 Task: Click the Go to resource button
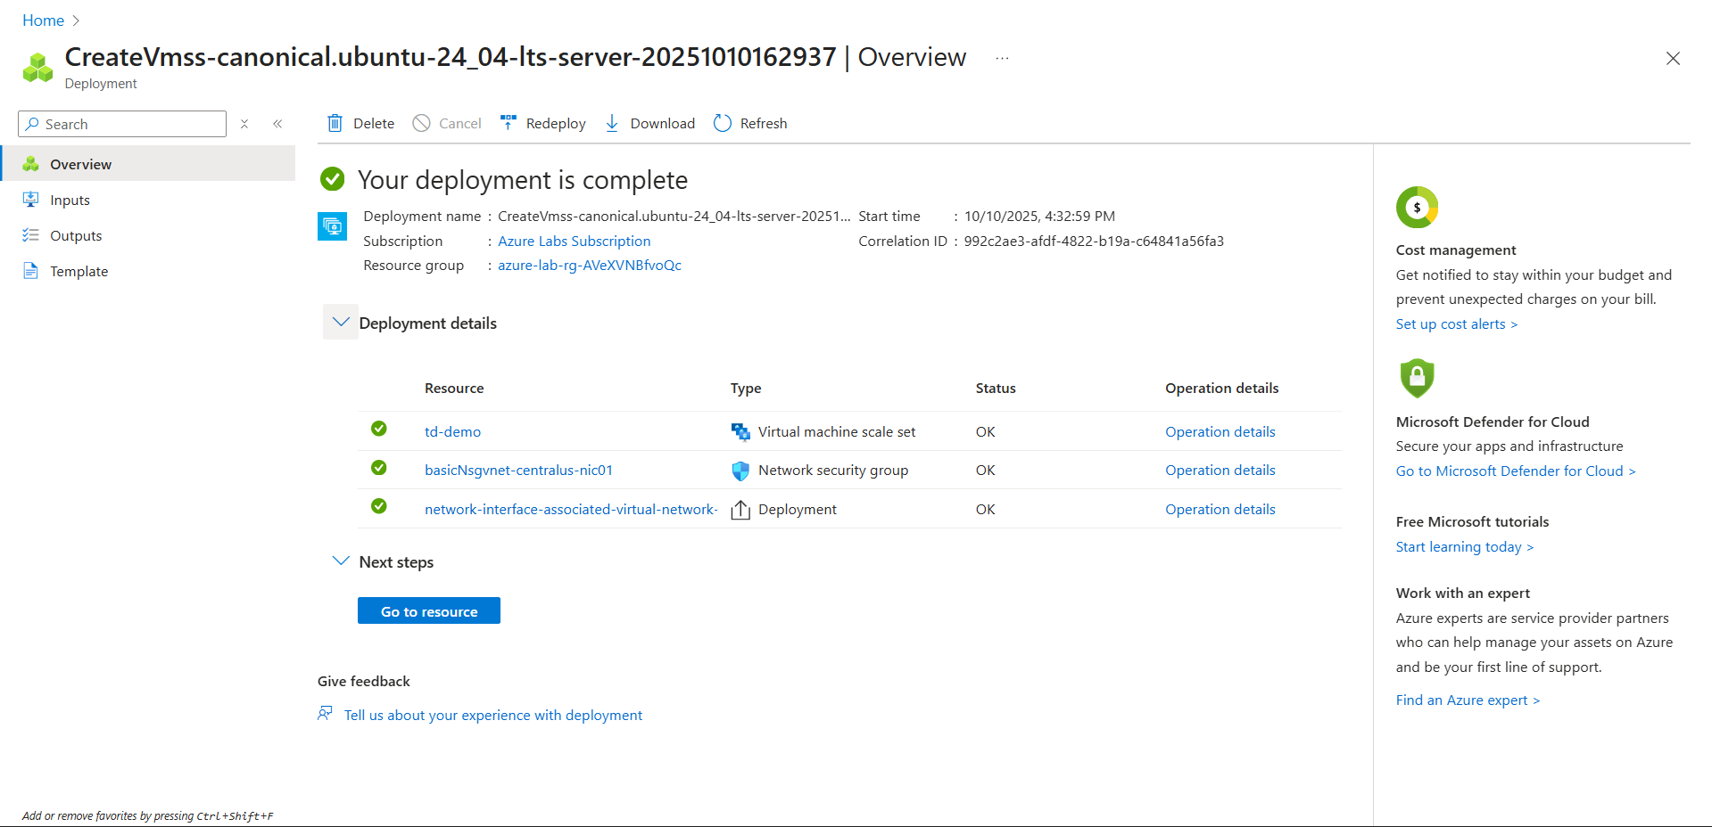pos(429,611)
